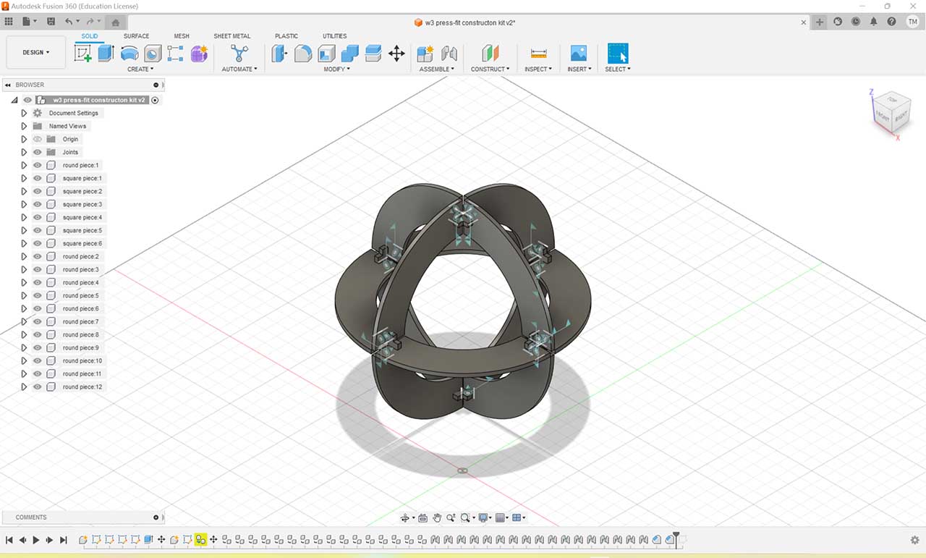Screen dimensions: 926x558
Task: Toggle visibility of Joints folder
Action: pos(38,152)
